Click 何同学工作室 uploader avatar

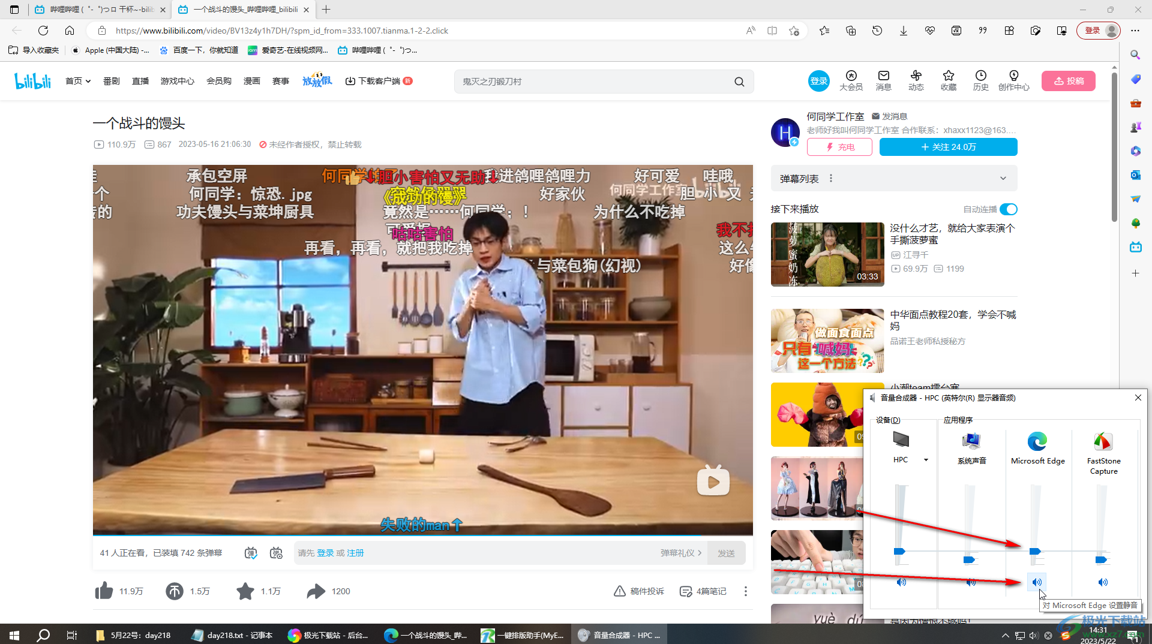tap(785, 132)
